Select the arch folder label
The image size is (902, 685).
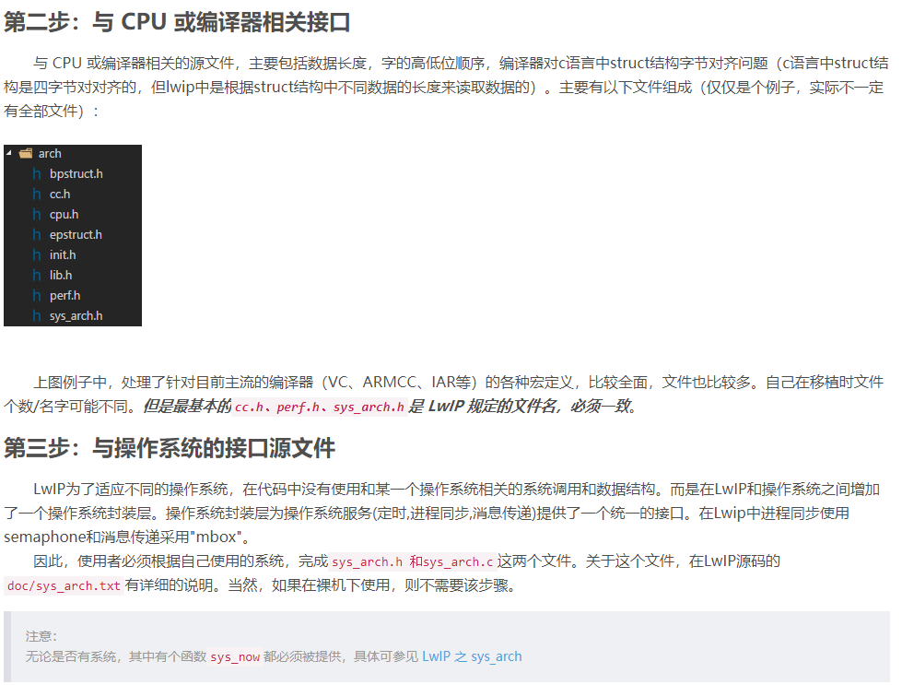[x=50, y=154]
